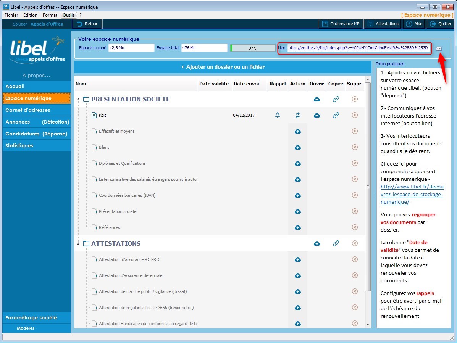This screenshot has height=343, width=457.
Task: Upload file for Coordonnées bancaires (IBAN)
Action: 297,195
